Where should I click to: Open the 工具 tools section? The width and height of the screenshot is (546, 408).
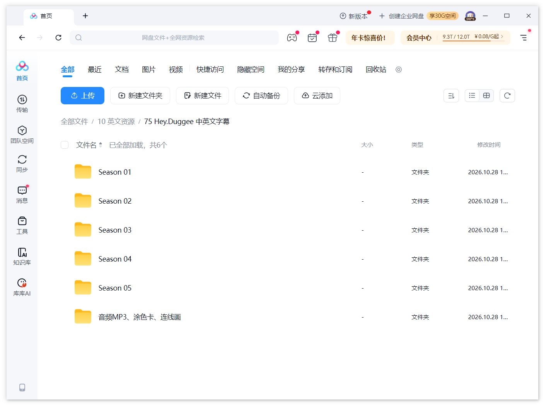pos(22,226)
